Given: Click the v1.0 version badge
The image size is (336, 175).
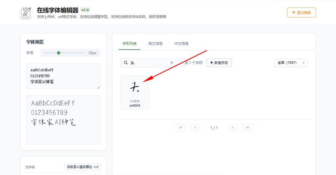Looking at the screenshot, I should [85, 10].
